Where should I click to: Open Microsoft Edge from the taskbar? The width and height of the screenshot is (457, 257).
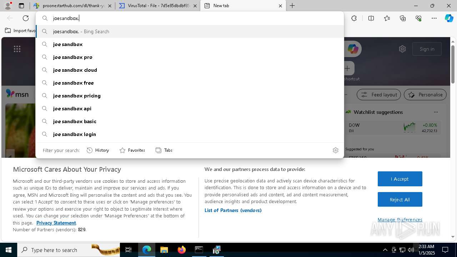pos(147,250)
